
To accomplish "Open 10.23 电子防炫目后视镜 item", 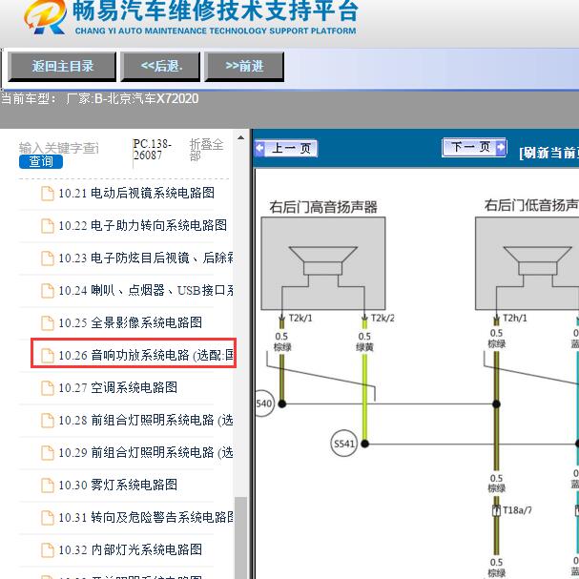I will point(146,258).
